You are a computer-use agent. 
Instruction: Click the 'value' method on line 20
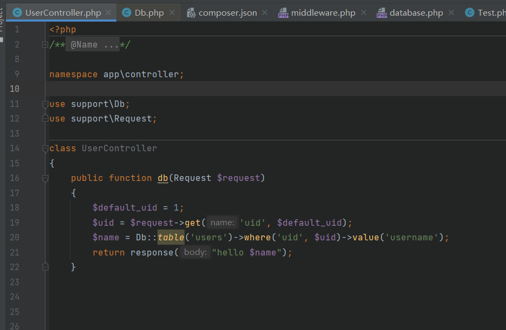point(366,238)
